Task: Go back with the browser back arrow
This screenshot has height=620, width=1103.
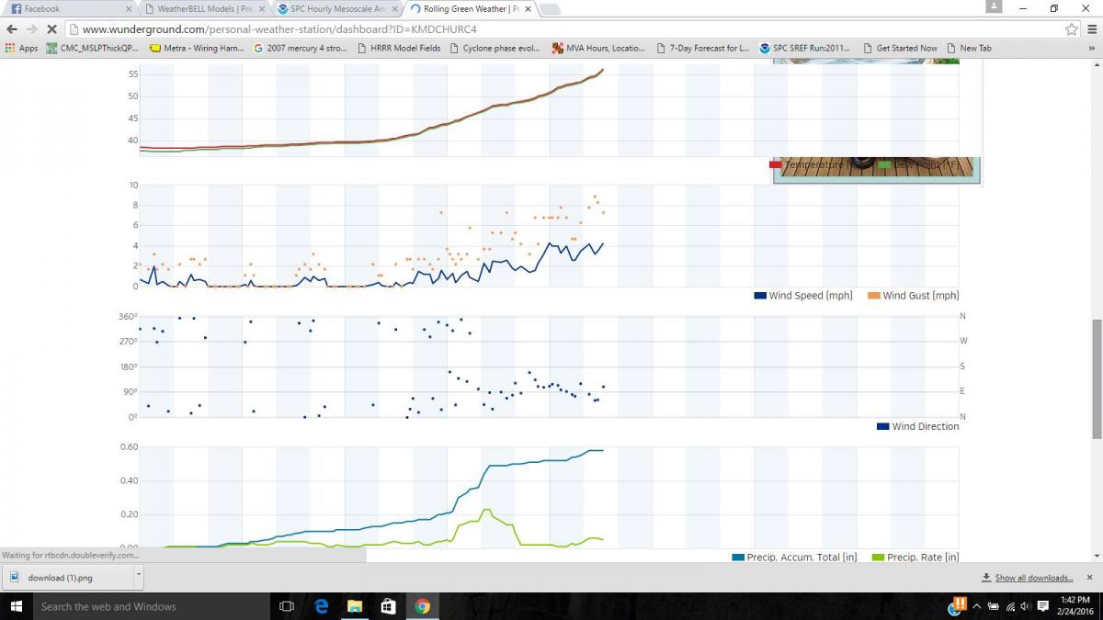Action: pos(12,29)
